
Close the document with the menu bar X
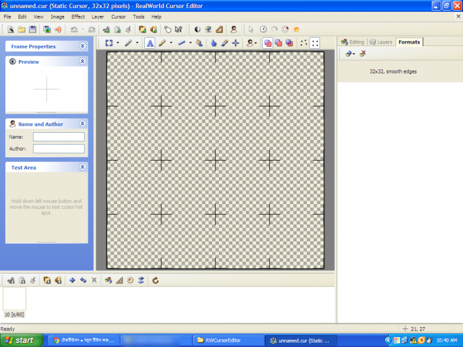click(458, 17)
